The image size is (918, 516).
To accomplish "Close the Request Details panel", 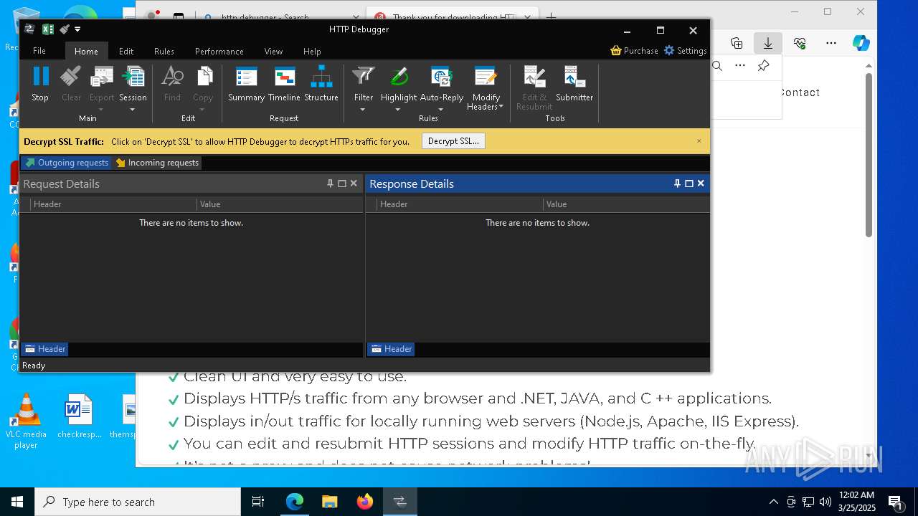I will [354, 183].
